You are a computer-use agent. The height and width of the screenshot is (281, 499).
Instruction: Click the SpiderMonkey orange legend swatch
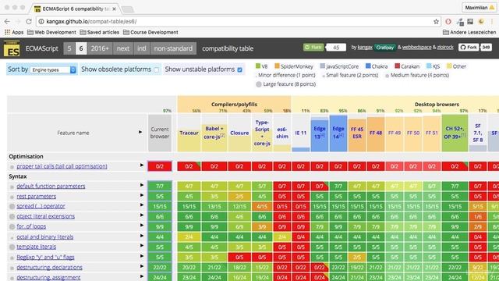277,66
